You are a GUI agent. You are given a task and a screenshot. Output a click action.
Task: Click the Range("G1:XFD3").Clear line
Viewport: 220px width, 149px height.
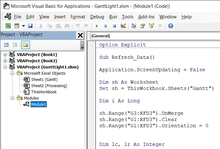pos(138,119)
